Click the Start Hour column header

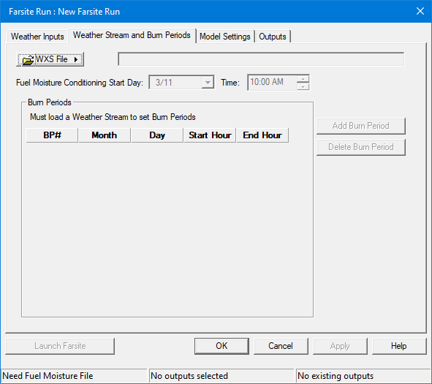click(x=210, y=135)
